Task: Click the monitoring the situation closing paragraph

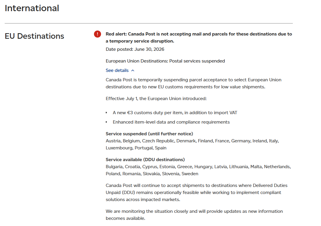Action: tap(194, 215)
